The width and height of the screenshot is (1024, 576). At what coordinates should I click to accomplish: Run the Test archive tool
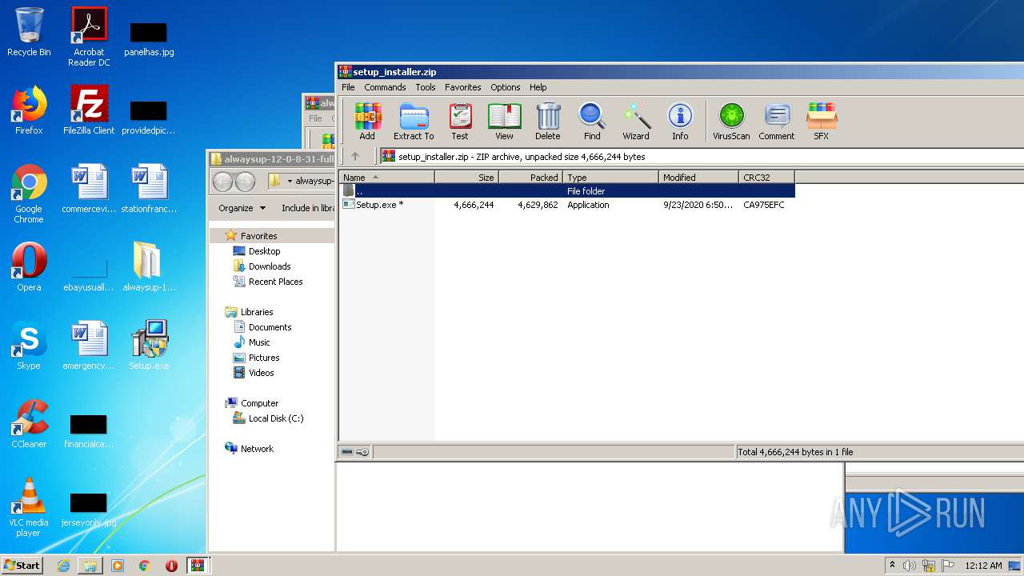pos(460,122)
